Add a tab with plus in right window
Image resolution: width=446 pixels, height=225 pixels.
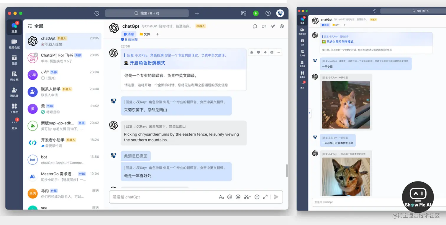[x=345, y=25]
